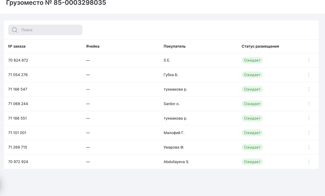Click the Ячейка column header
The height and width of the screenshot is (196, 325).
93,46
